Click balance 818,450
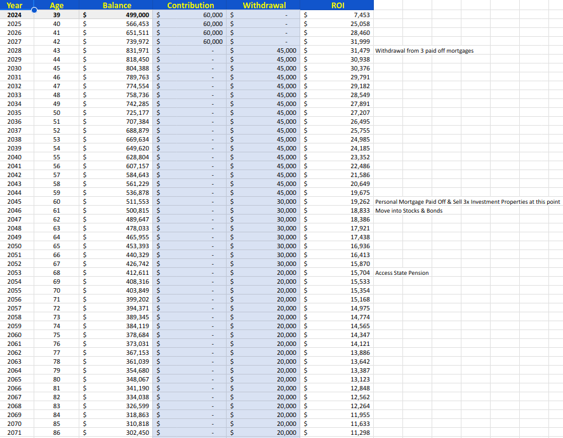 116,59
